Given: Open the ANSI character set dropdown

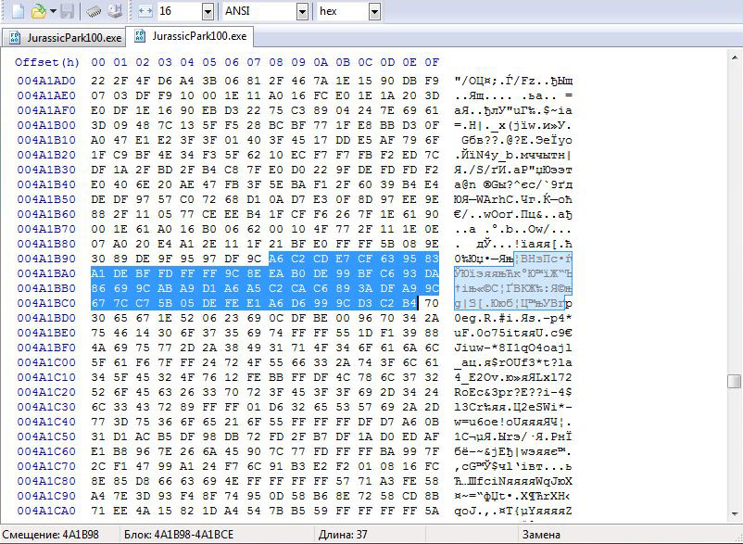Looking at the screenshot, I should [302, 12].
